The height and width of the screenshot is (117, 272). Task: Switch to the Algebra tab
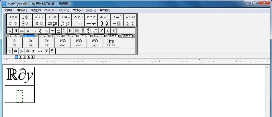coord(15,36)
